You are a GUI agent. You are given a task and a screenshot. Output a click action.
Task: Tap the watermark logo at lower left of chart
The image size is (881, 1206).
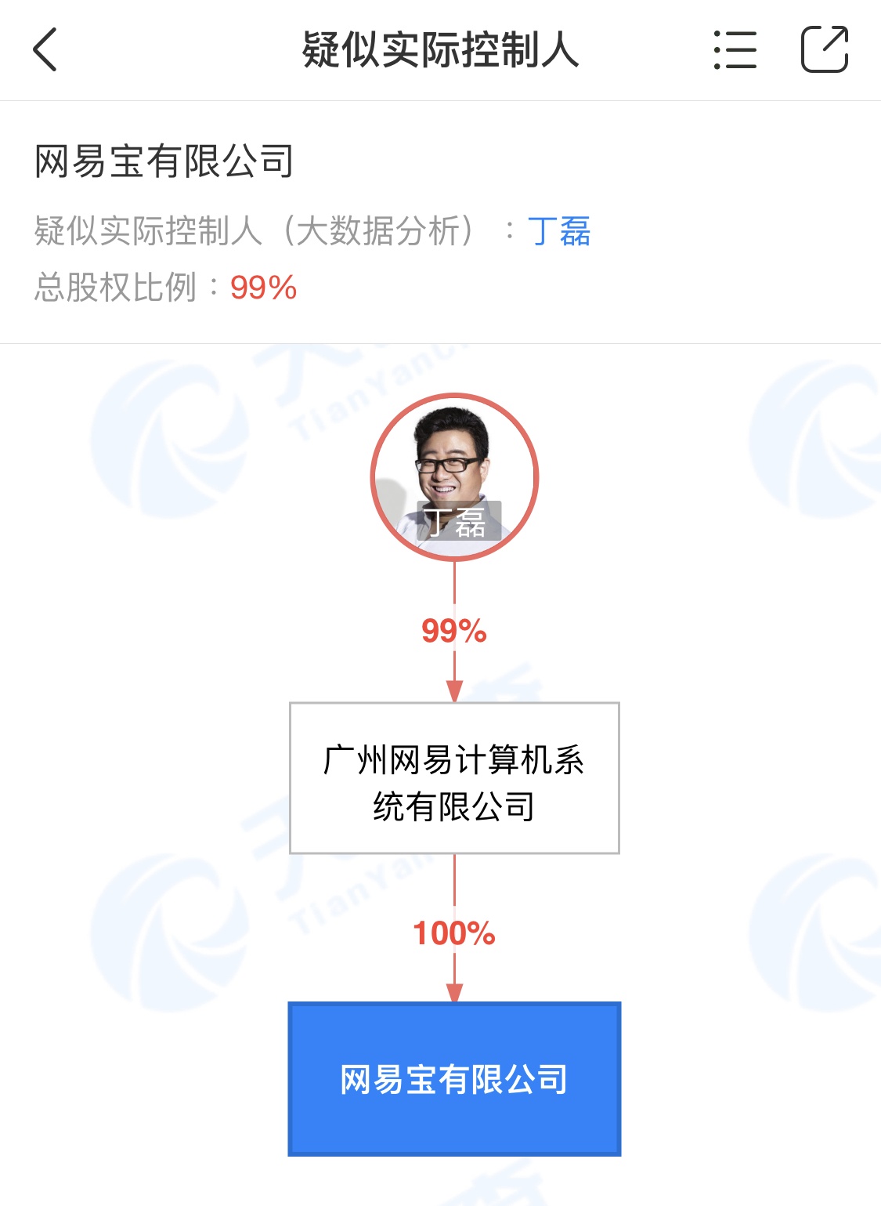point(168,933)
